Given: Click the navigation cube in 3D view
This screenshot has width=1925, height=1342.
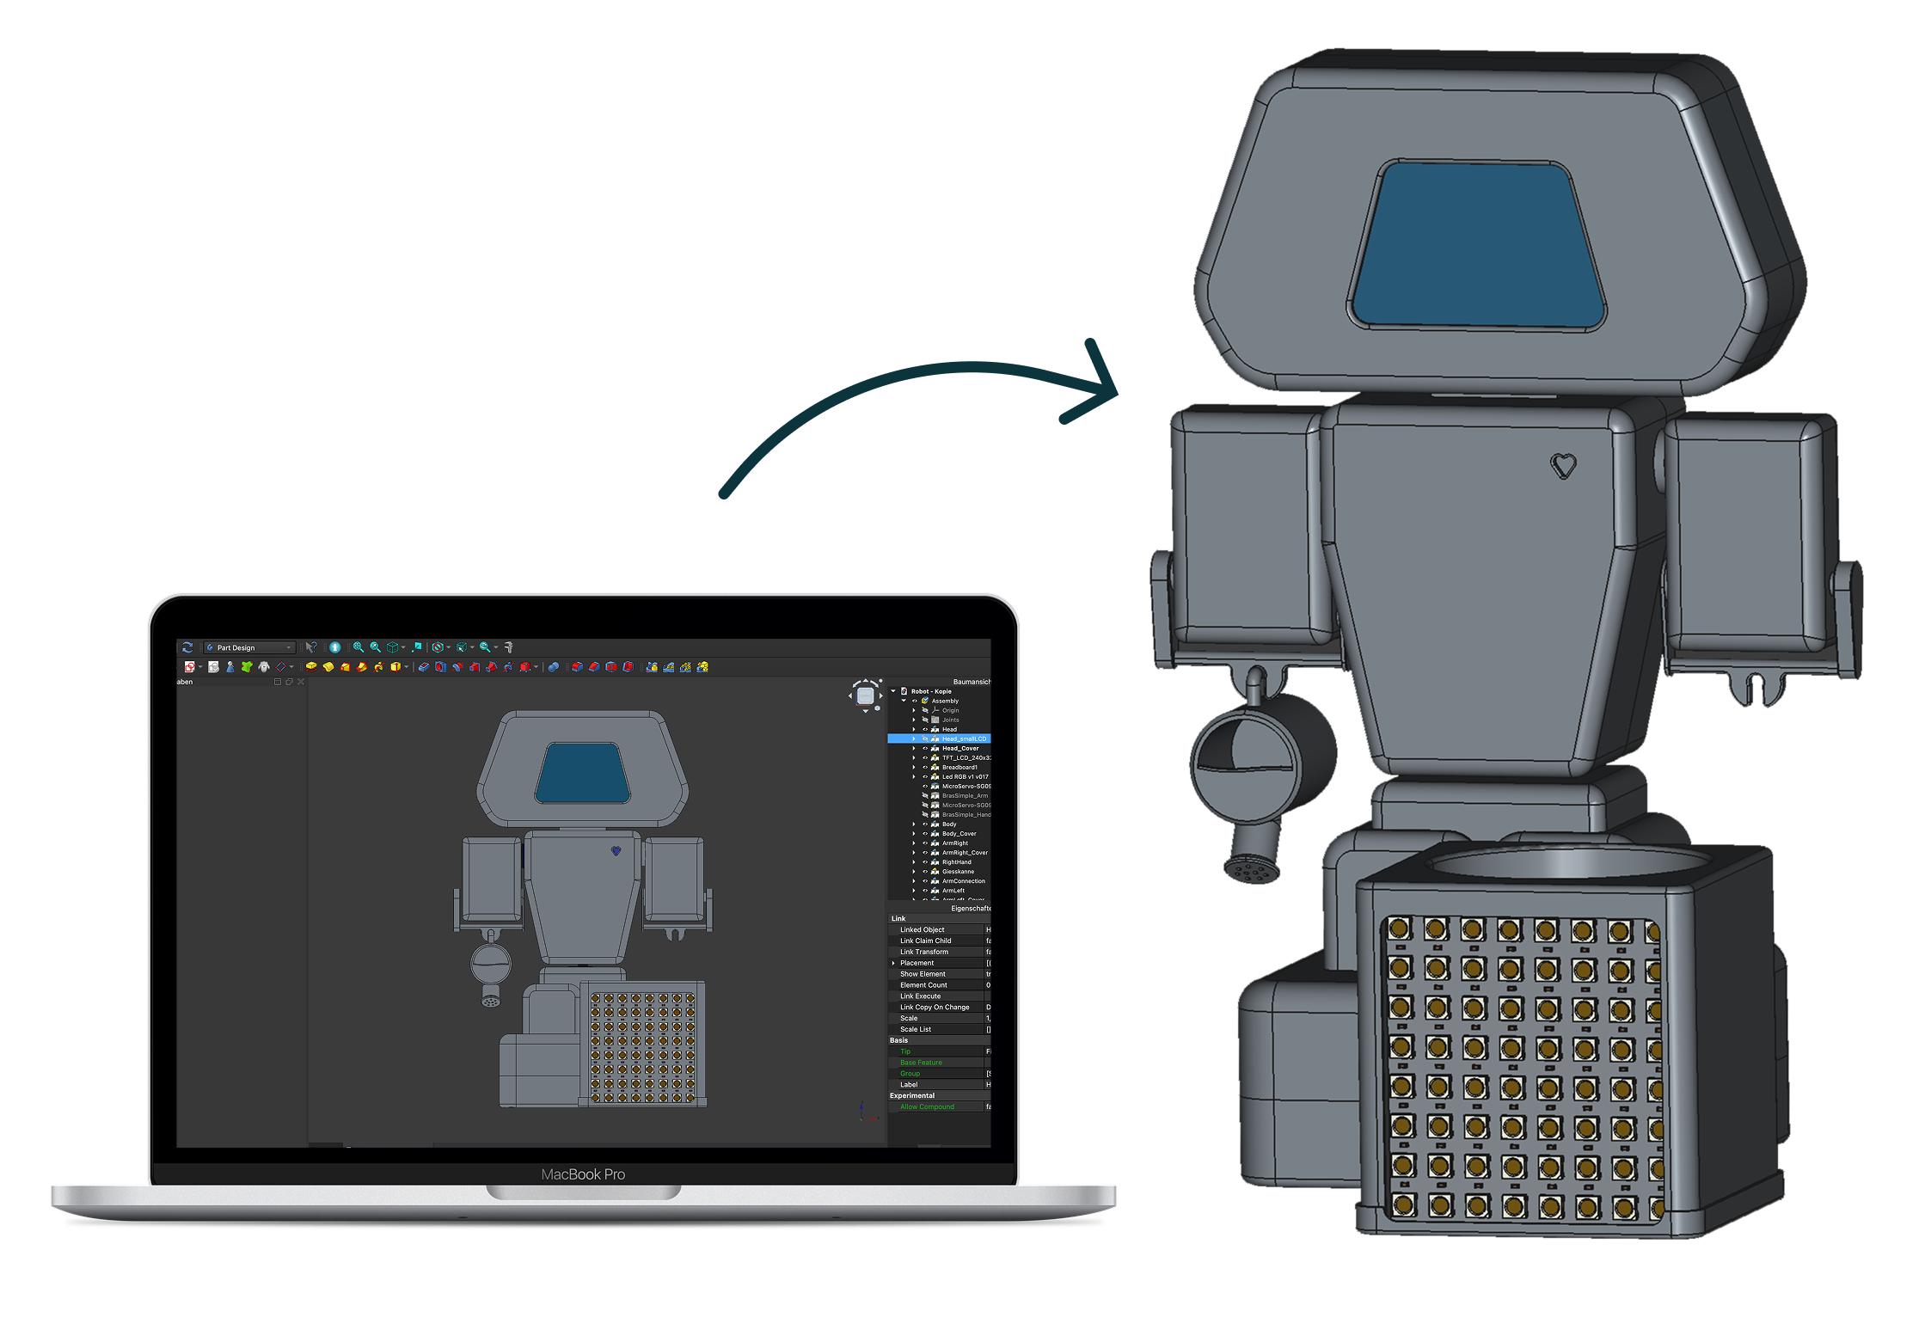Looking at the screenshot, I should [866, 696].
